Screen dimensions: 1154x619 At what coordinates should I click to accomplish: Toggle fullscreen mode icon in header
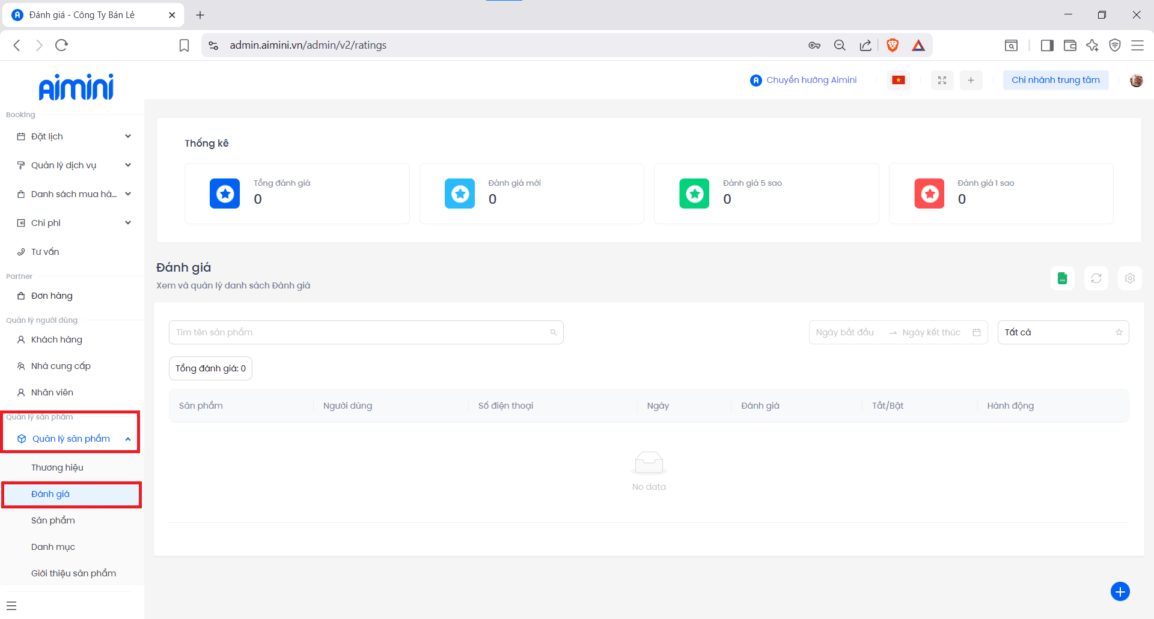(x=942, y=80)
